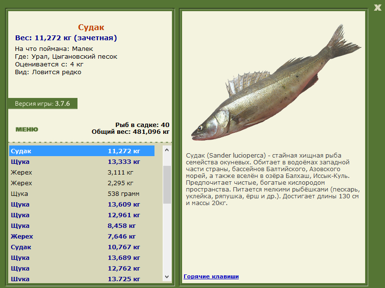Close the fish keepnet window with X
This screenshot has width=385, height=288.
(x=377, y=7)
